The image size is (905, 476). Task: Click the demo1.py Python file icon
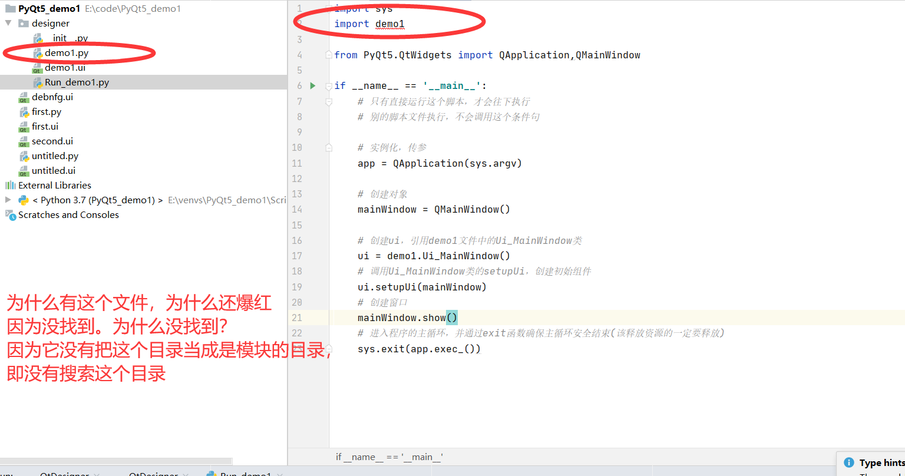38,53
